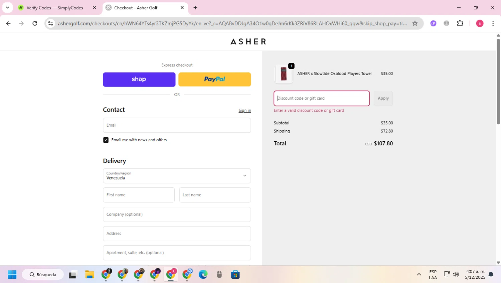Open the Búsqueda taskbar search box

point(43,275)
